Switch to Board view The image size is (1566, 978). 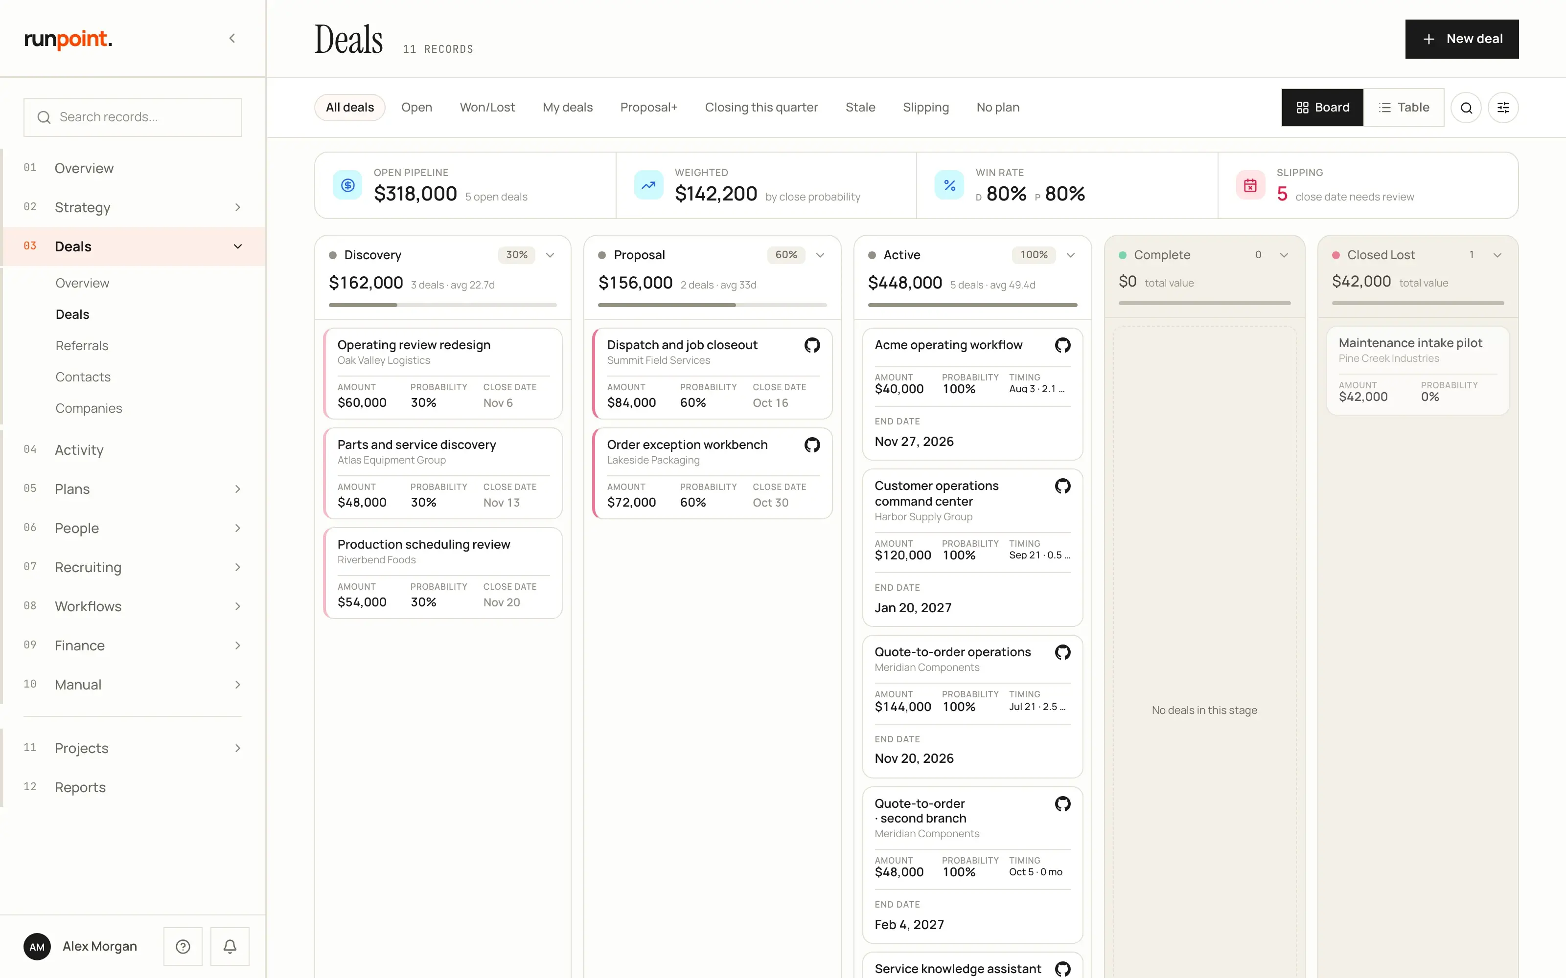click(x=1323, y=108)
